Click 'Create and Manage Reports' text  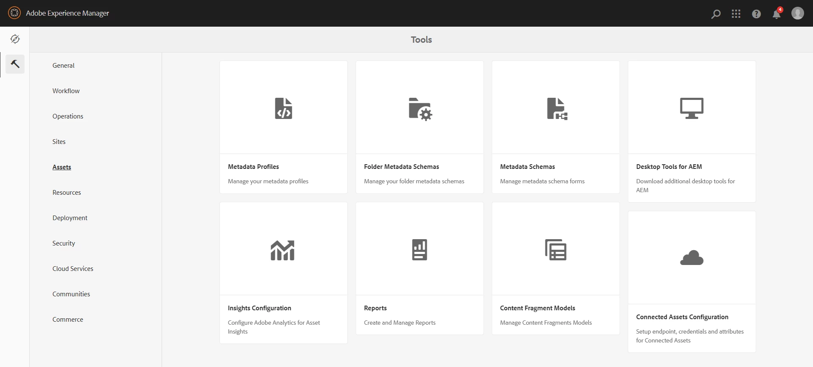400,323
